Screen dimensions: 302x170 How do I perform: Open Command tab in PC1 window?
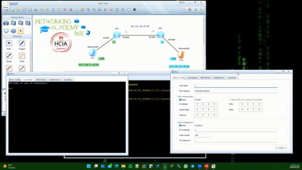coord(28,80)
